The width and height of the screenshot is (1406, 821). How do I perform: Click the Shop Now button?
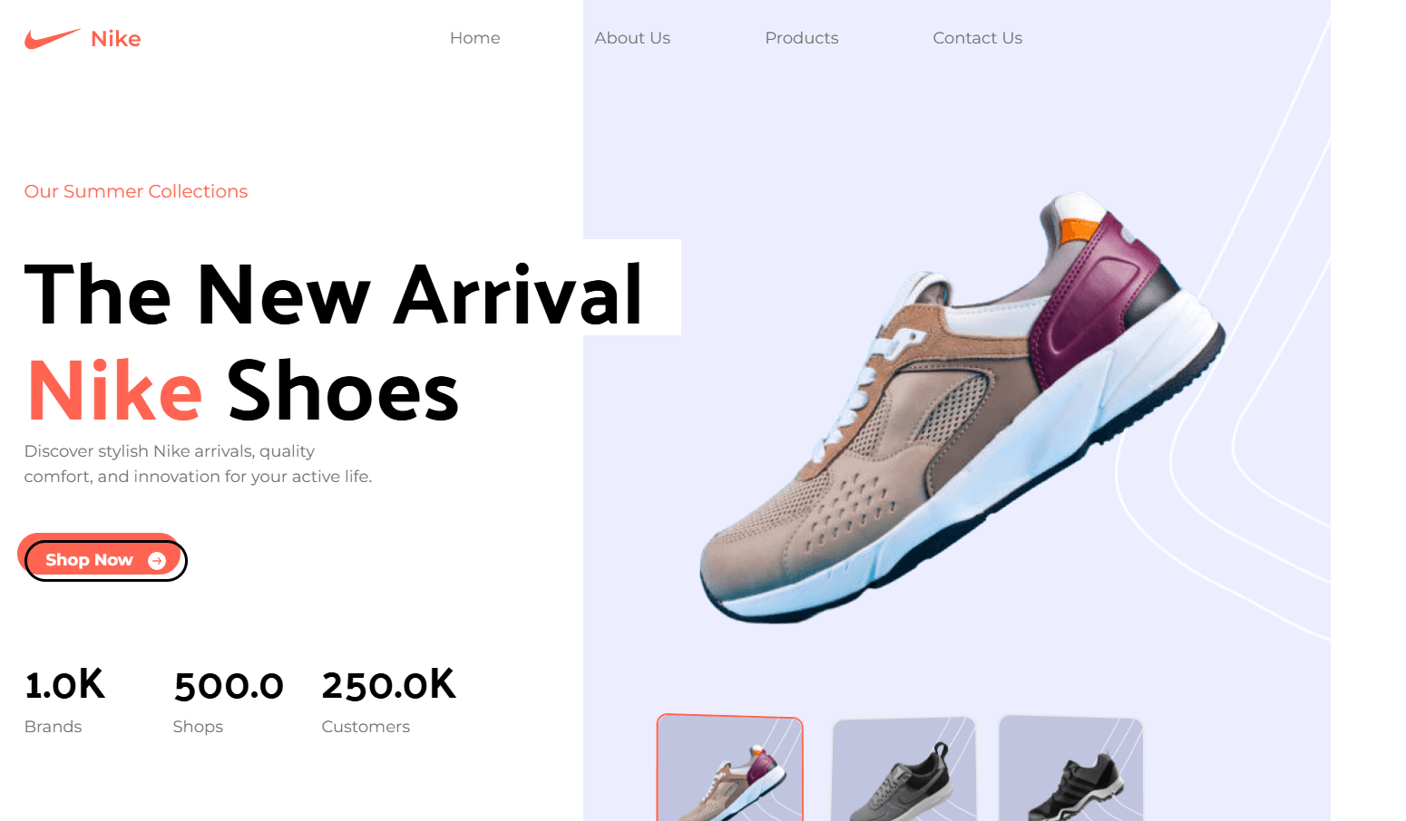click(x=105, y=560)
